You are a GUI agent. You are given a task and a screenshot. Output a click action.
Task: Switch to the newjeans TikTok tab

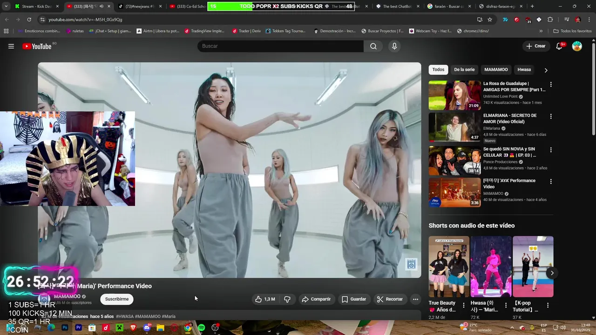click(x=140, y=6)
